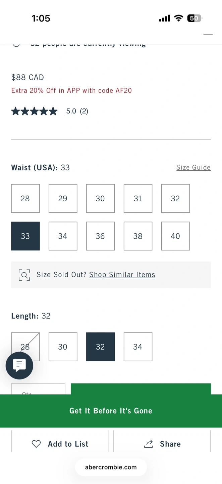The height and width of the screenshot is (484, 222).
Task: Pick waist size 40
Action: (175, 236)
